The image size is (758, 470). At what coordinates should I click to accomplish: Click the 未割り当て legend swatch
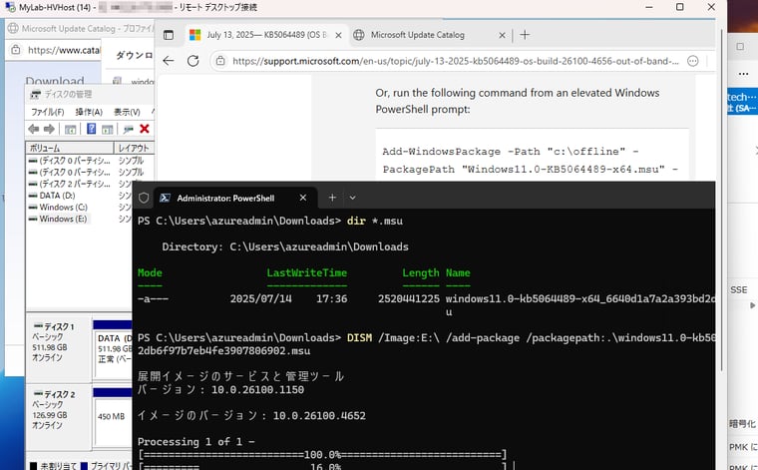coord(33,466)
